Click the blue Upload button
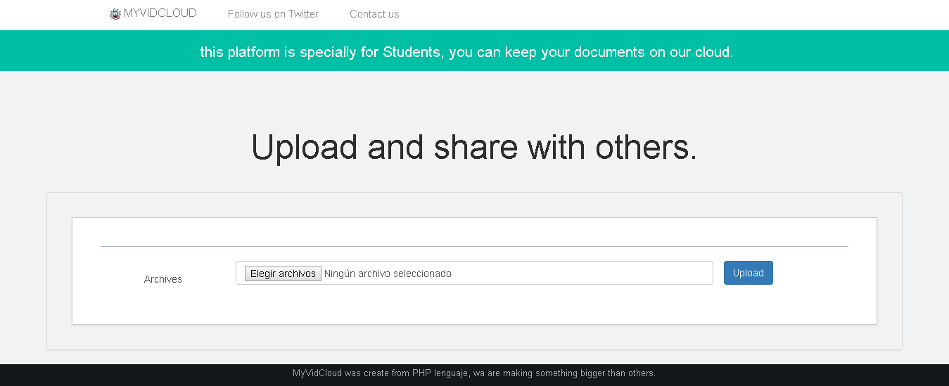This screenshot has height=386, width=949. (x=749, y=273)
